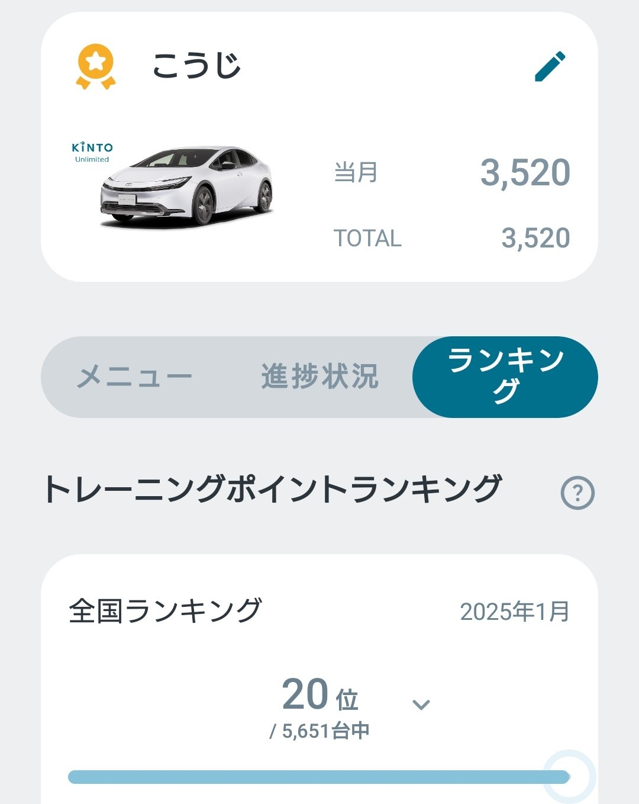Viewport: 639px width, 804px height.
Task: Click the 当月 3,520 points value
Action: point(525,173)
